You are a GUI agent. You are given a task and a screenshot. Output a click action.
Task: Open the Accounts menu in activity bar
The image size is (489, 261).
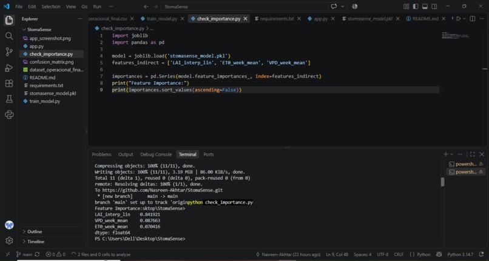click(x=9, y=225)
